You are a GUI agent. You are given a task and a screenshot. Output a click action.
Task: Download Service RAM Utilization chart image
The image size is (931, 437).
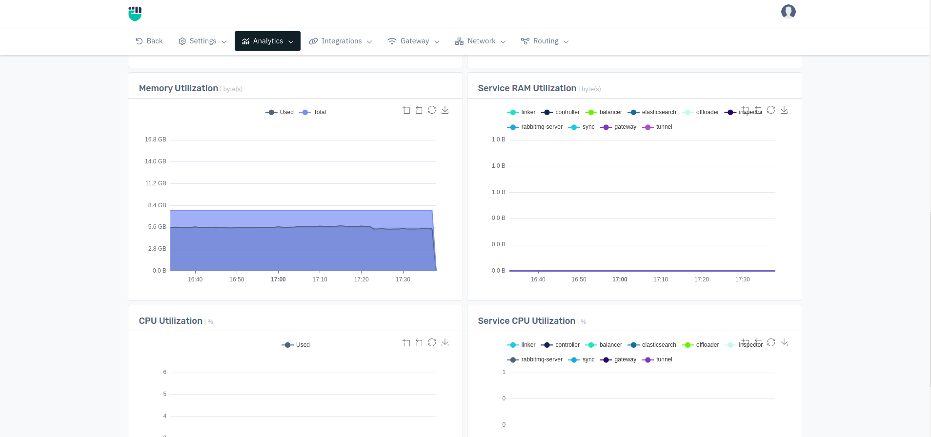point(784,110)
